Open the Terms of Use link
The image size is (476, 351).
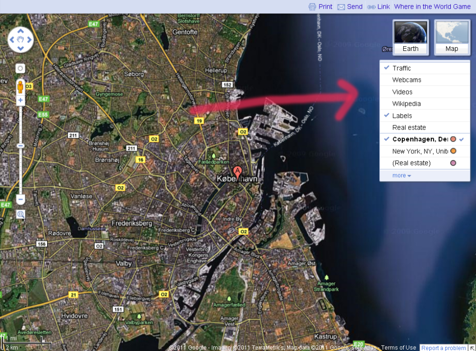[398, 348]
